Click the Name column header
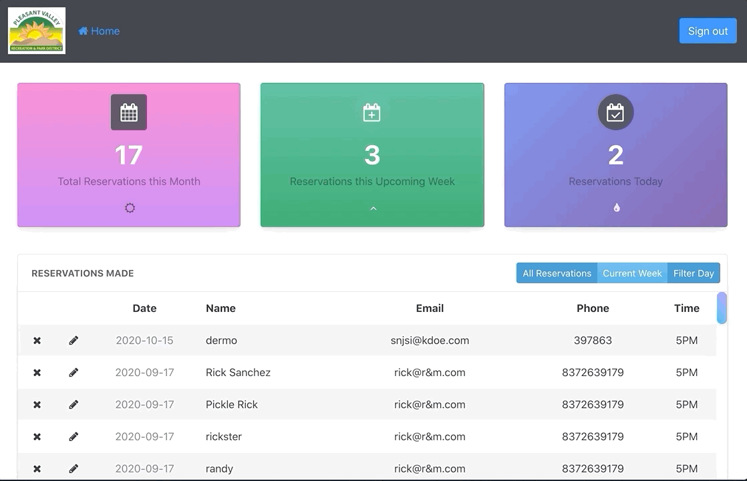The height and width of the screenshot is (481, 747). pyautogui.click(x=220, y=308)
